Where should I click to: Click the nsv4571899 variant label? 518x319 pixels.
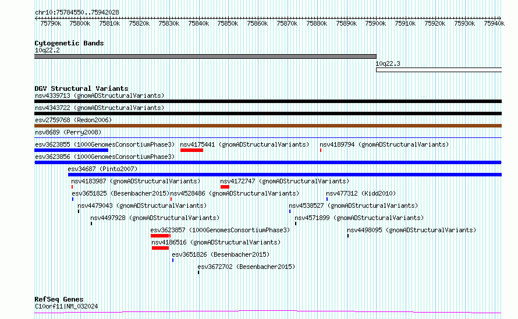[x=359, y=218]
